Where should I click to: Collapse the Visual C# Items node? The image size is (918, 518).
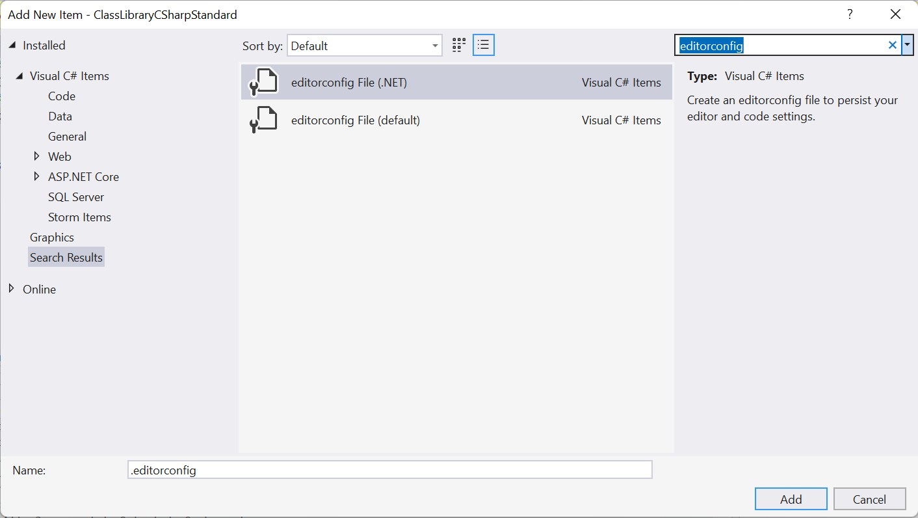(20, 75)
